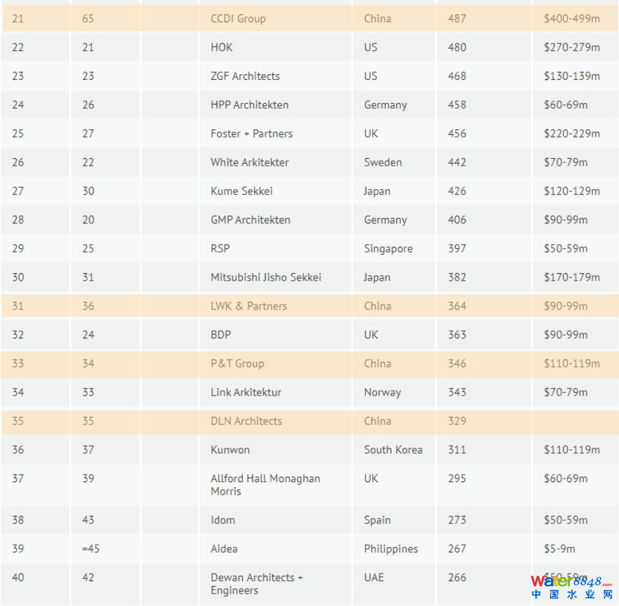The image size is (619, 606).
Task: Select Mitsubishi Jisho Sekkei entry
Action: coord(265,277)
